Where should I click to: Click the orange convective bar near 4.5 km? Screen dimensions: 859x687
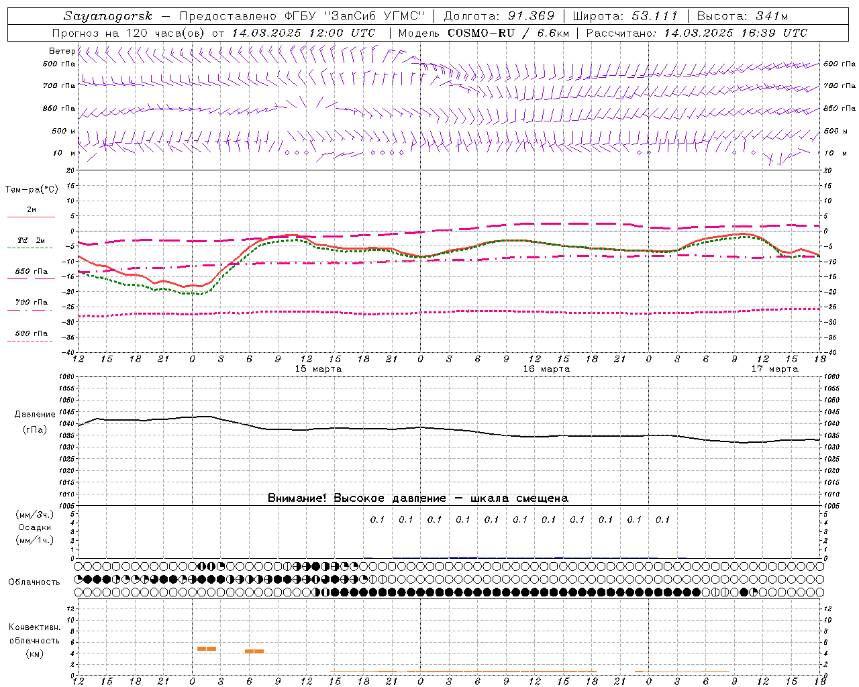pos(254,651)
